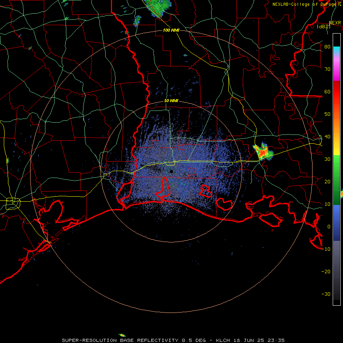Click the [dBZ] unit label
The height and width of the screenshot is (343, 343).
click(x=324, y=27)
